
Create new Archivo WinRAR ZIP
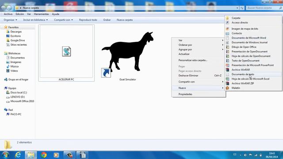[x=253, y=83]
